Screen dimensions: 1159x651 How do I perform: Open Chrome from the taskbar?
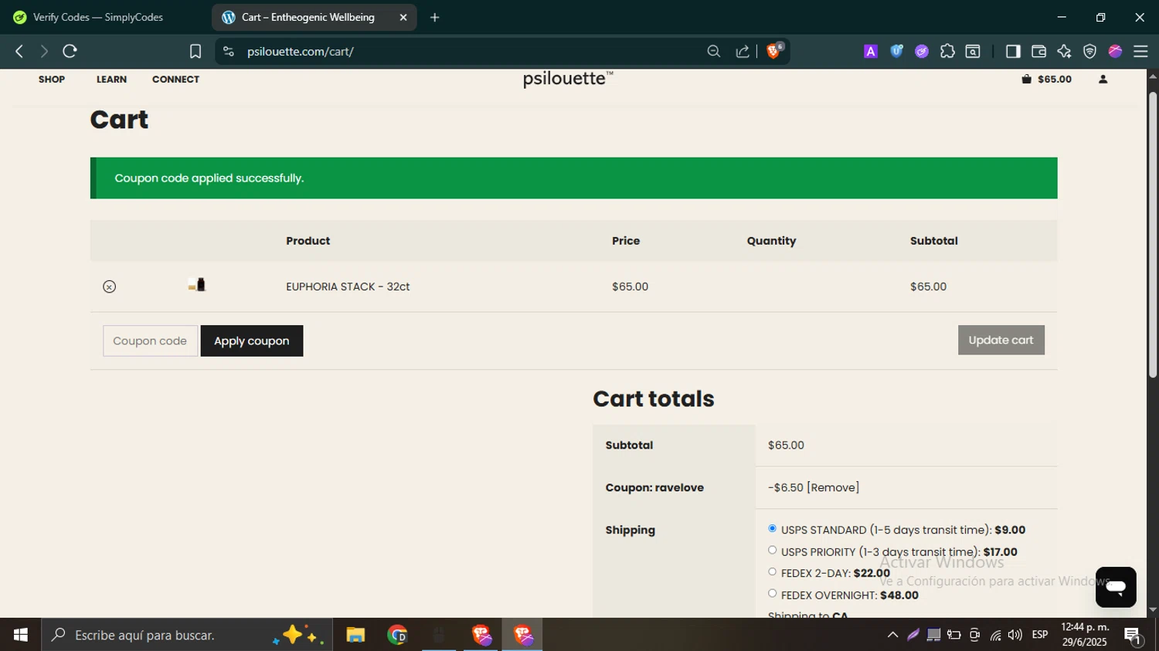(x=397, y=635)
